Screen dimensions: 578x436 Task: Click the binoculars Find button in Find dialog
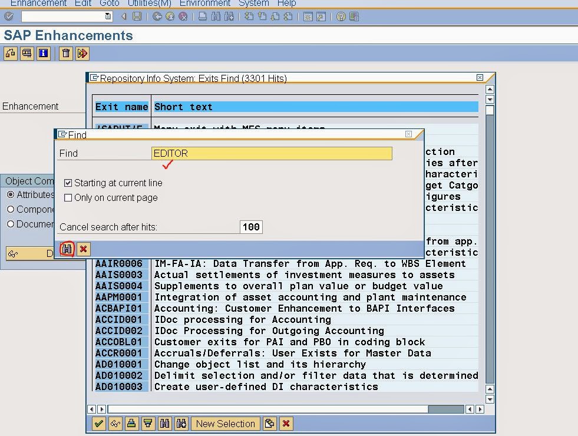(67, 249)
